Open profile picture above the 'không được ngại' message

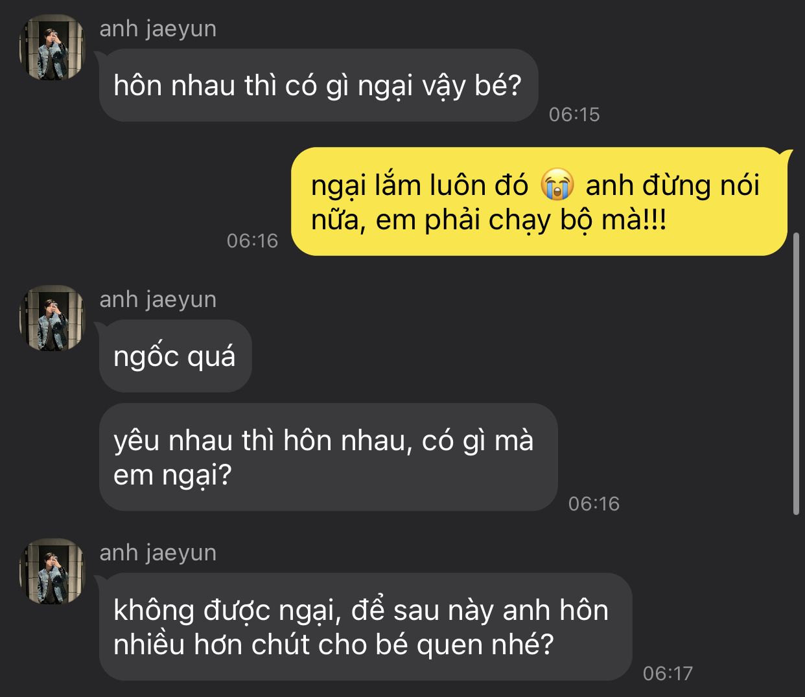coord(52,571)
